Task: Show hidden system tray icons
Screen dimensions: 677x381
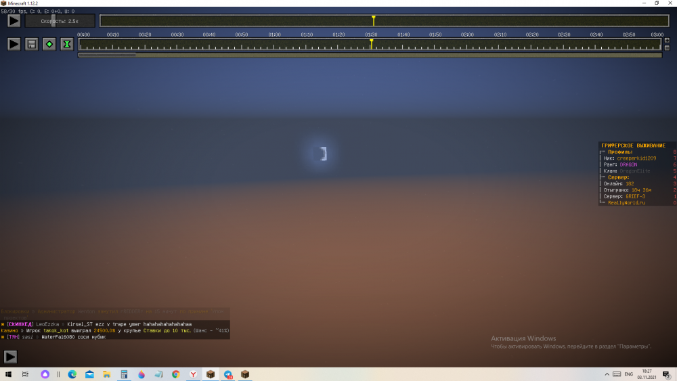Action: pyautogui.click(x=607, y=374)
